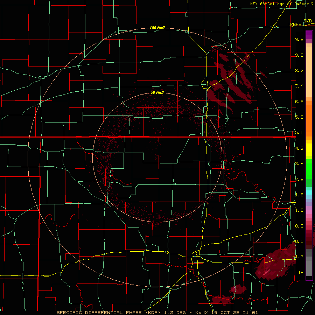
Task: Click the [PHAS] label above the color scale
Action: (x=296, y=24)
